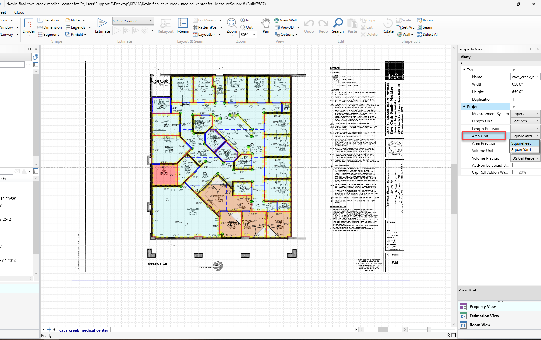Collapse the left panel with double chevron

36,49
